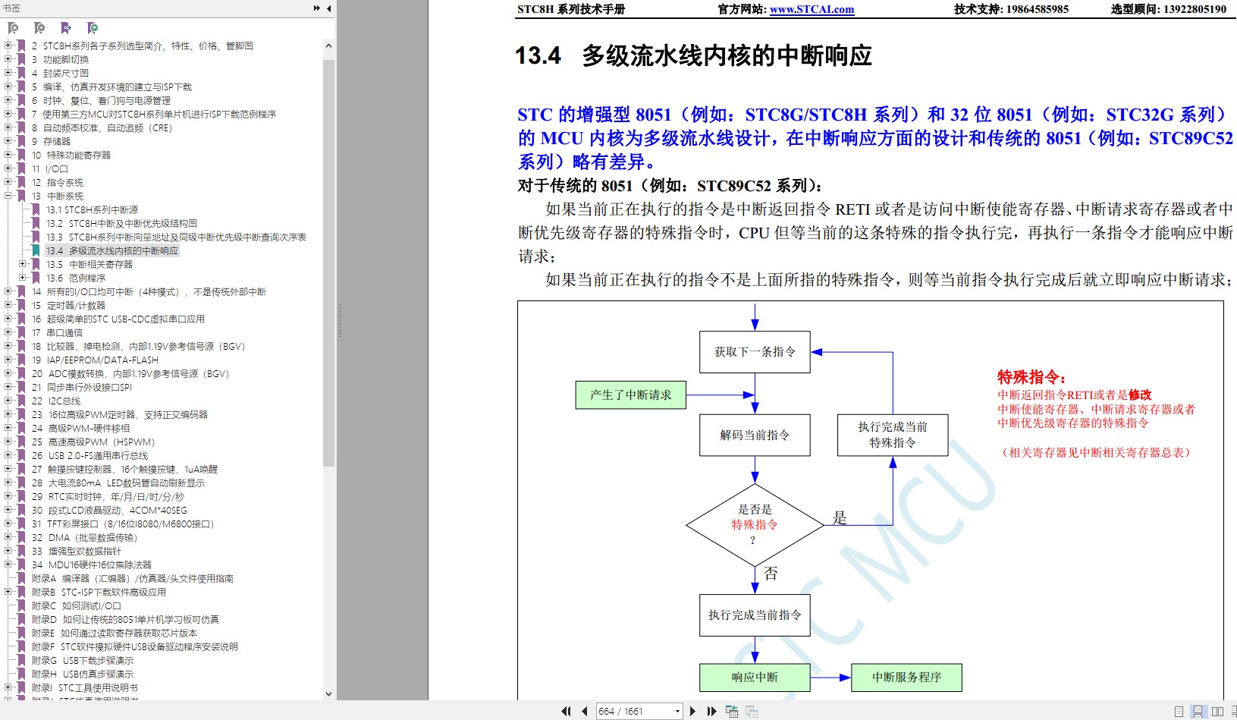
Task: Open bookmark 附录A 编译器(汇编器)/仿真器
Action: pyautogui.click(x=132, y=578)
